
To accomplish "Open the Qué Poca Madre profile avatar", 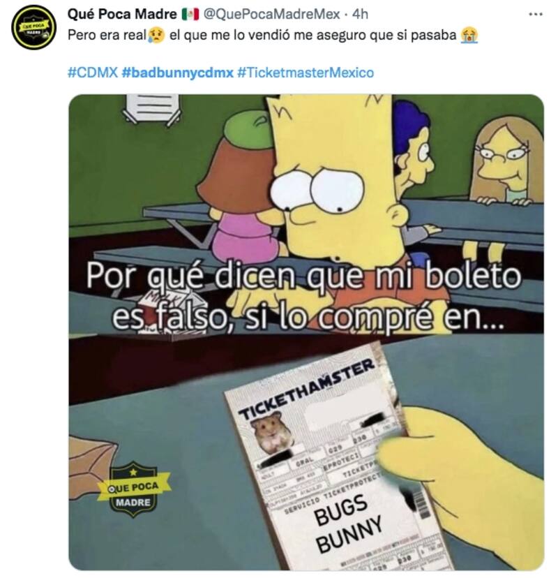I will point(33,27).
